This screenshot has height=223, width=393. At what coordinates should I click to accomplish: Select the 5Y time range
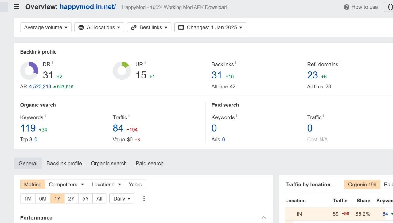pyautogui.click(x=85, y=199)
